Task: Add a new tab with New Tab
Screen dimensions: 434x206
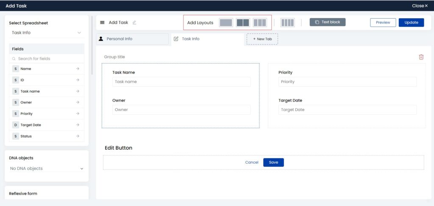Action: [262, 39]
